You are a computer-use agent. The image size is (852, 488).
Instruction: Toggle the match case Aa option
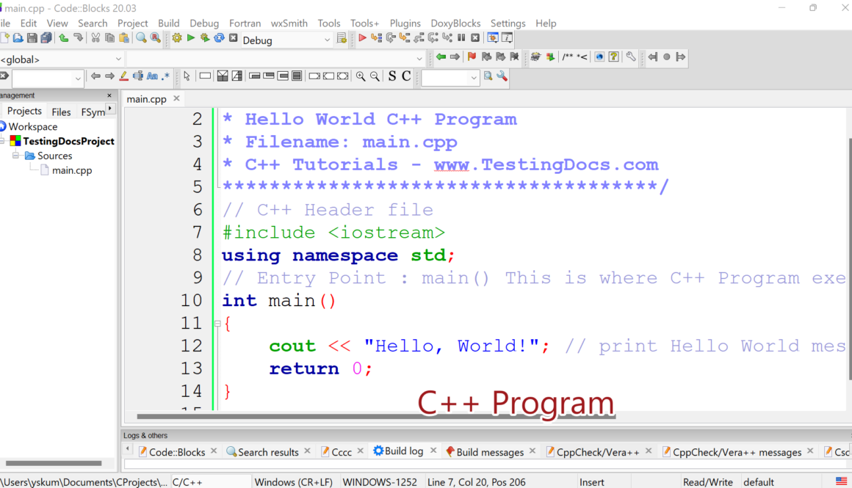pos(152,76)
